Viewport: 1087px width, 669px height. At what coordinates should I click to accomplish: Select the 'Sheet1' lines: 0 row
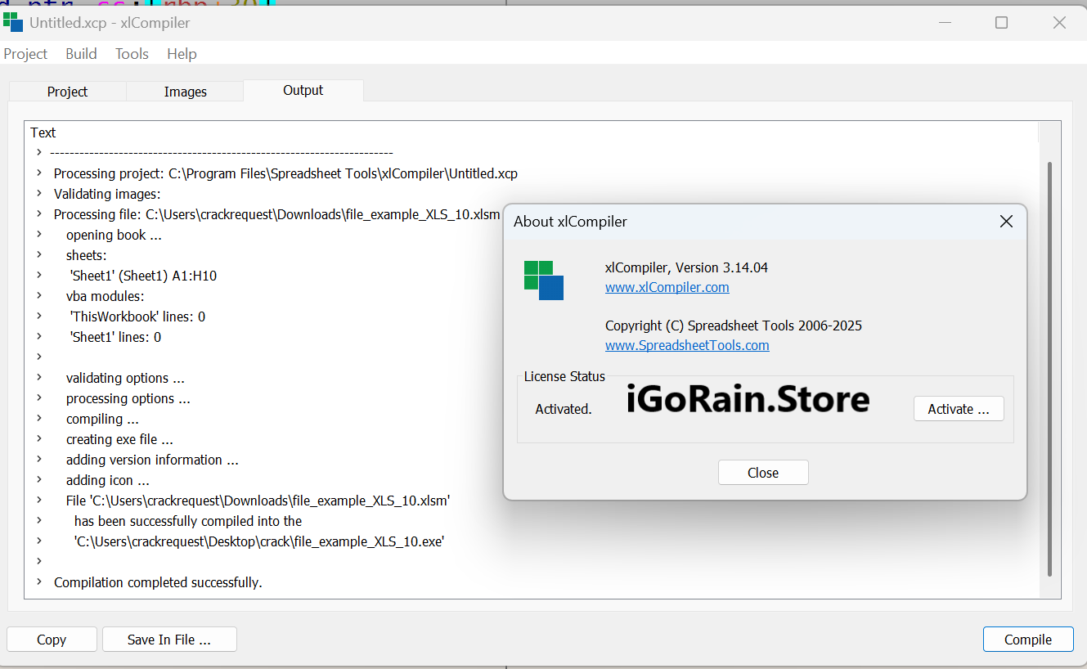coord(115,337)
